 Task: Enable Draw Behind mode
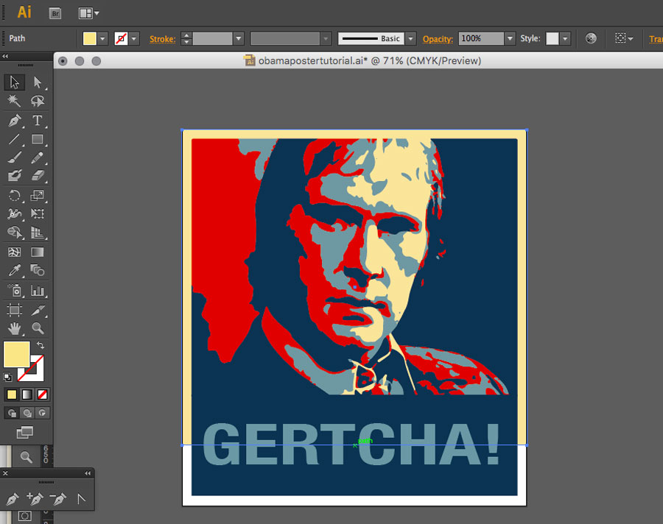pyautogui.click(x=27, y=413)
